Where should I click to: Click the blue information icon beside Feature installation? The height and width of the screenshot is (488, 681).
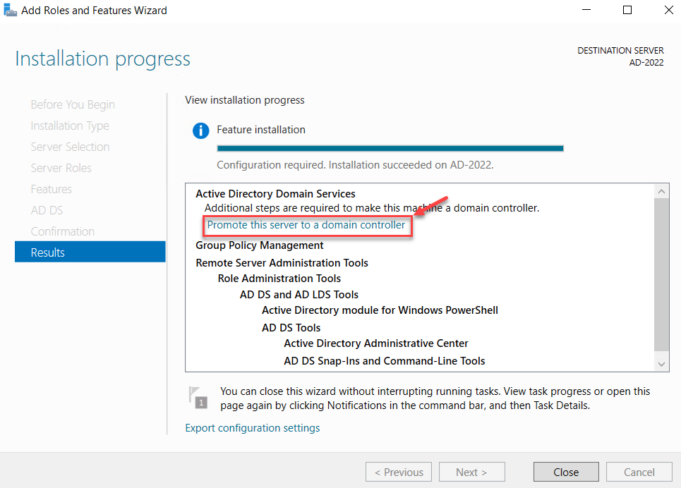[200, 130]
